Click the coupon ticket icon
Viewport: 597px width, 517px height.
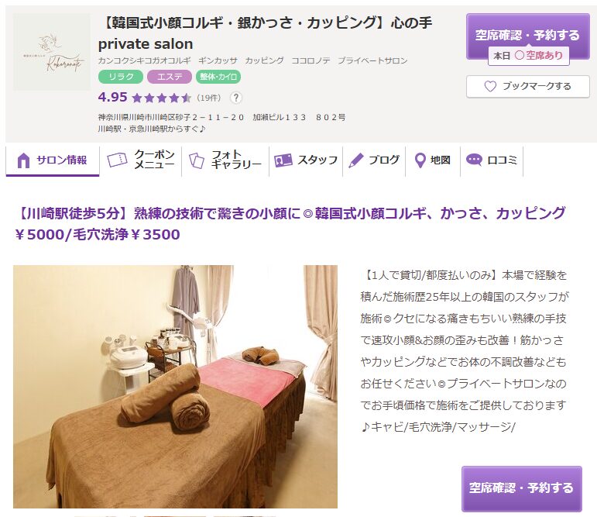pos(117,160)
